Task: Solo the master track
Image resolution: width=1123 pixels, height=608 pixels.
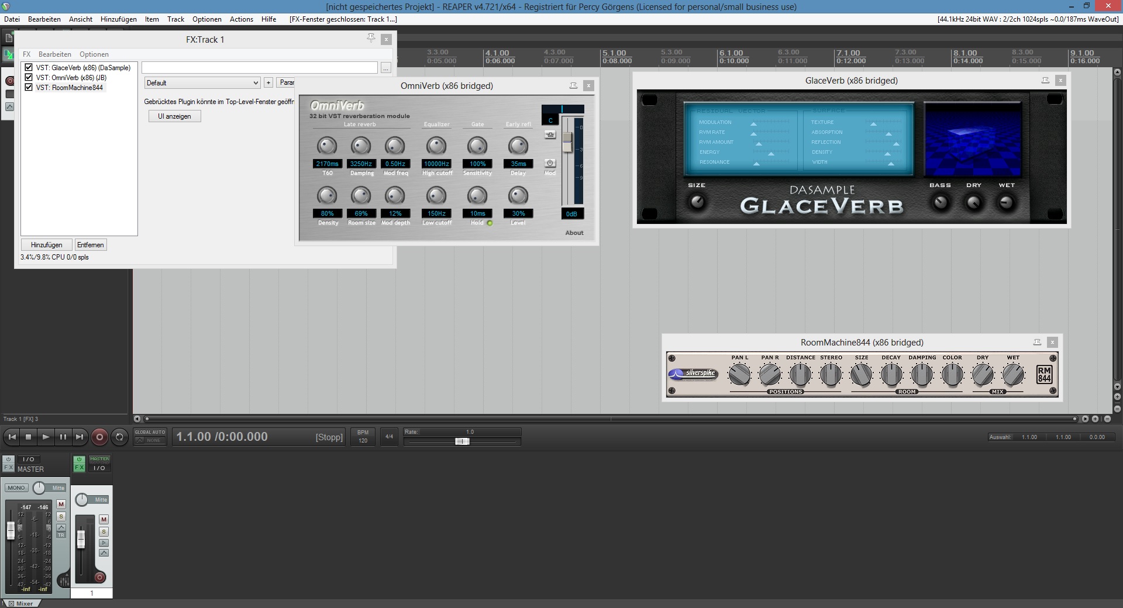Action: coord(61,517)
